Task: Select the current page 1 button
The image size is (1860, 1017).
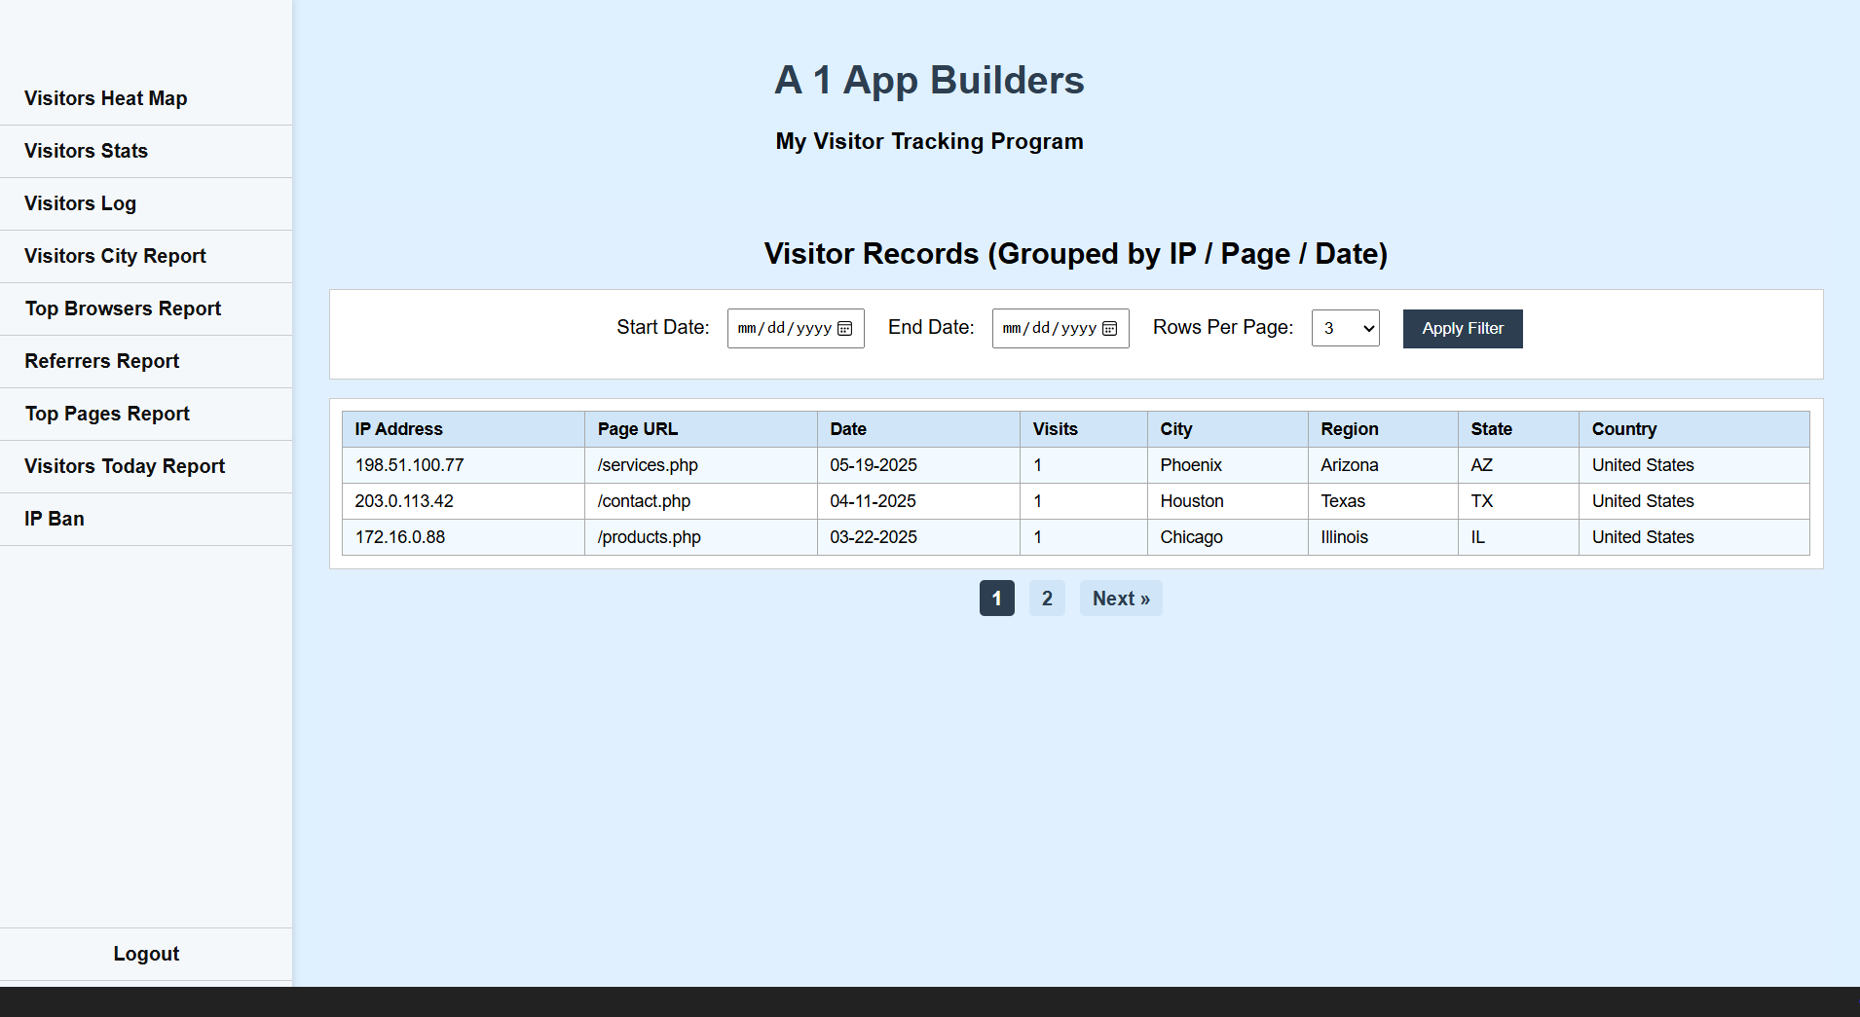Action: click(x=996, y=598)
